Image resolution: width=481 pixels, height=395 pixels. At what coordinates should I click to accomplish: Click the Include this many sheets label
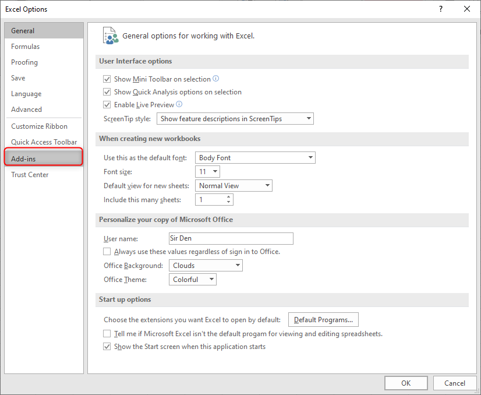[x=142, y=200]
